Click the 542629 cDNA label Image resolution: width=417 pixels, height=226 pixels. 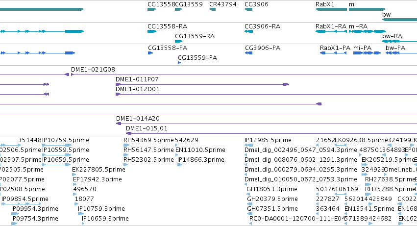pyautogui.click(x=187, y=140)
